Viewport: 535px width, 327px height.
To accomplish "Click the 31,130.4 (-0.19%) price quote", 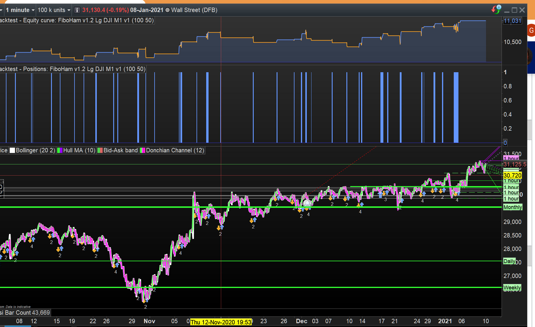I will [x=105, y=10].
